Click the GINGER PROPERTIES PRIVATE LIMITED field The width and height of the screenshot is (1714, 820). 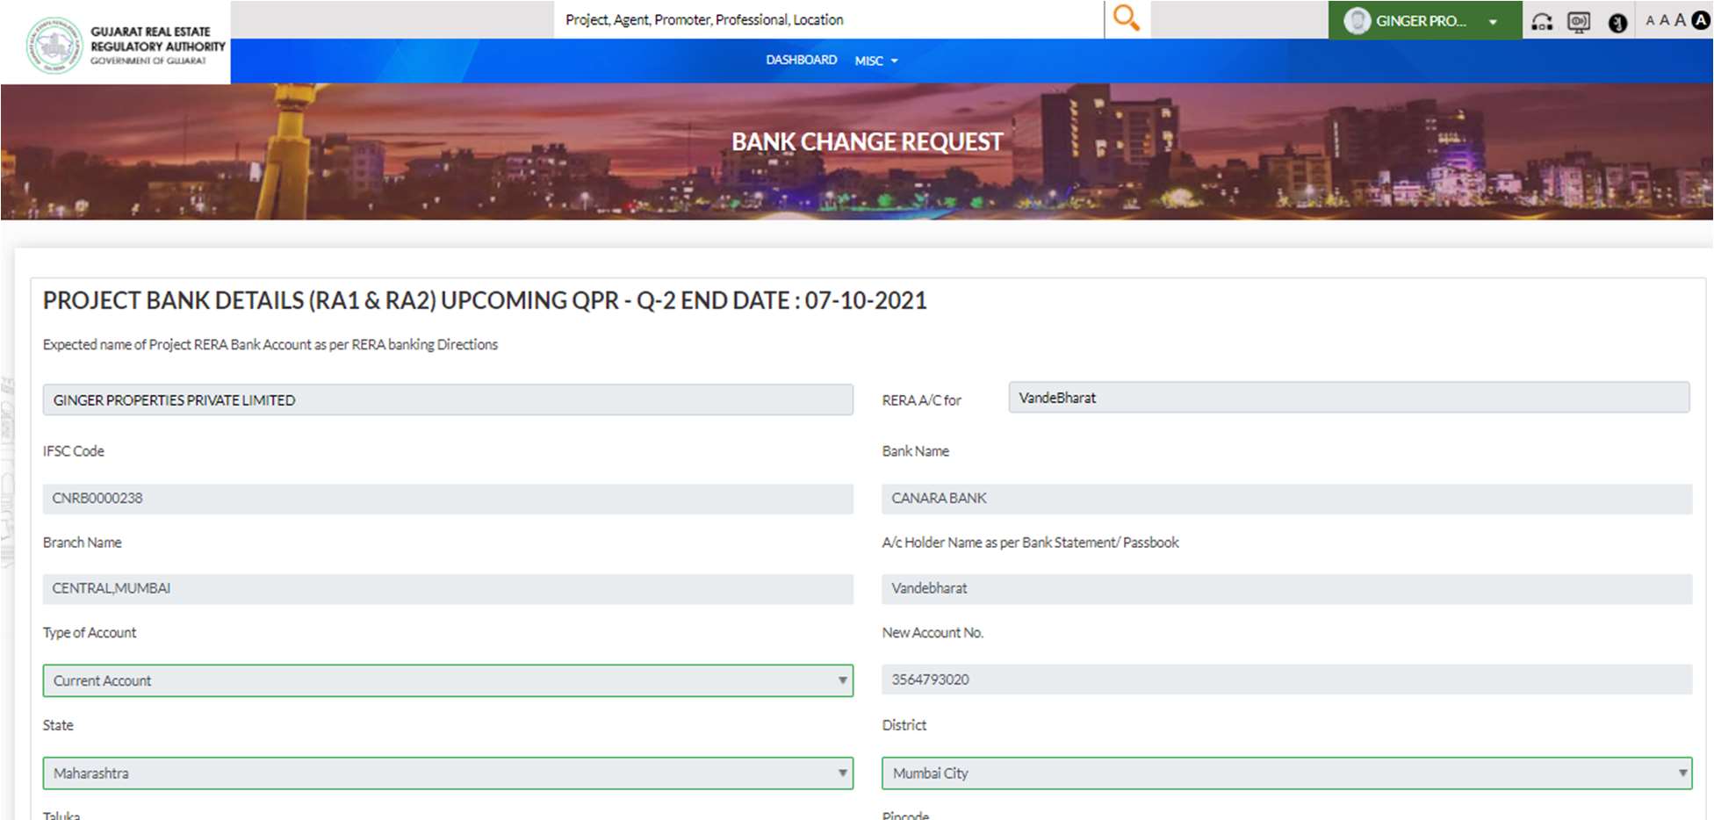pos(448,399)
